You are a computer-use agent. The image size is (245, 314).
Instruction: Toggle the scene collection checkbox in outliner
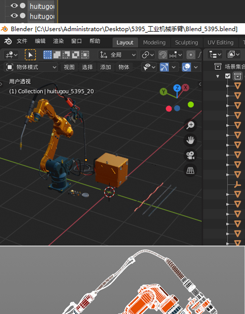pos(228,76)
